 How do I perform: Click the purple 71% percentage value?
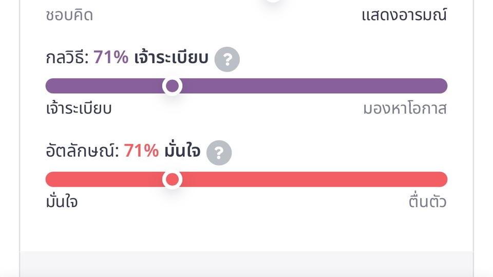[111, 58]
